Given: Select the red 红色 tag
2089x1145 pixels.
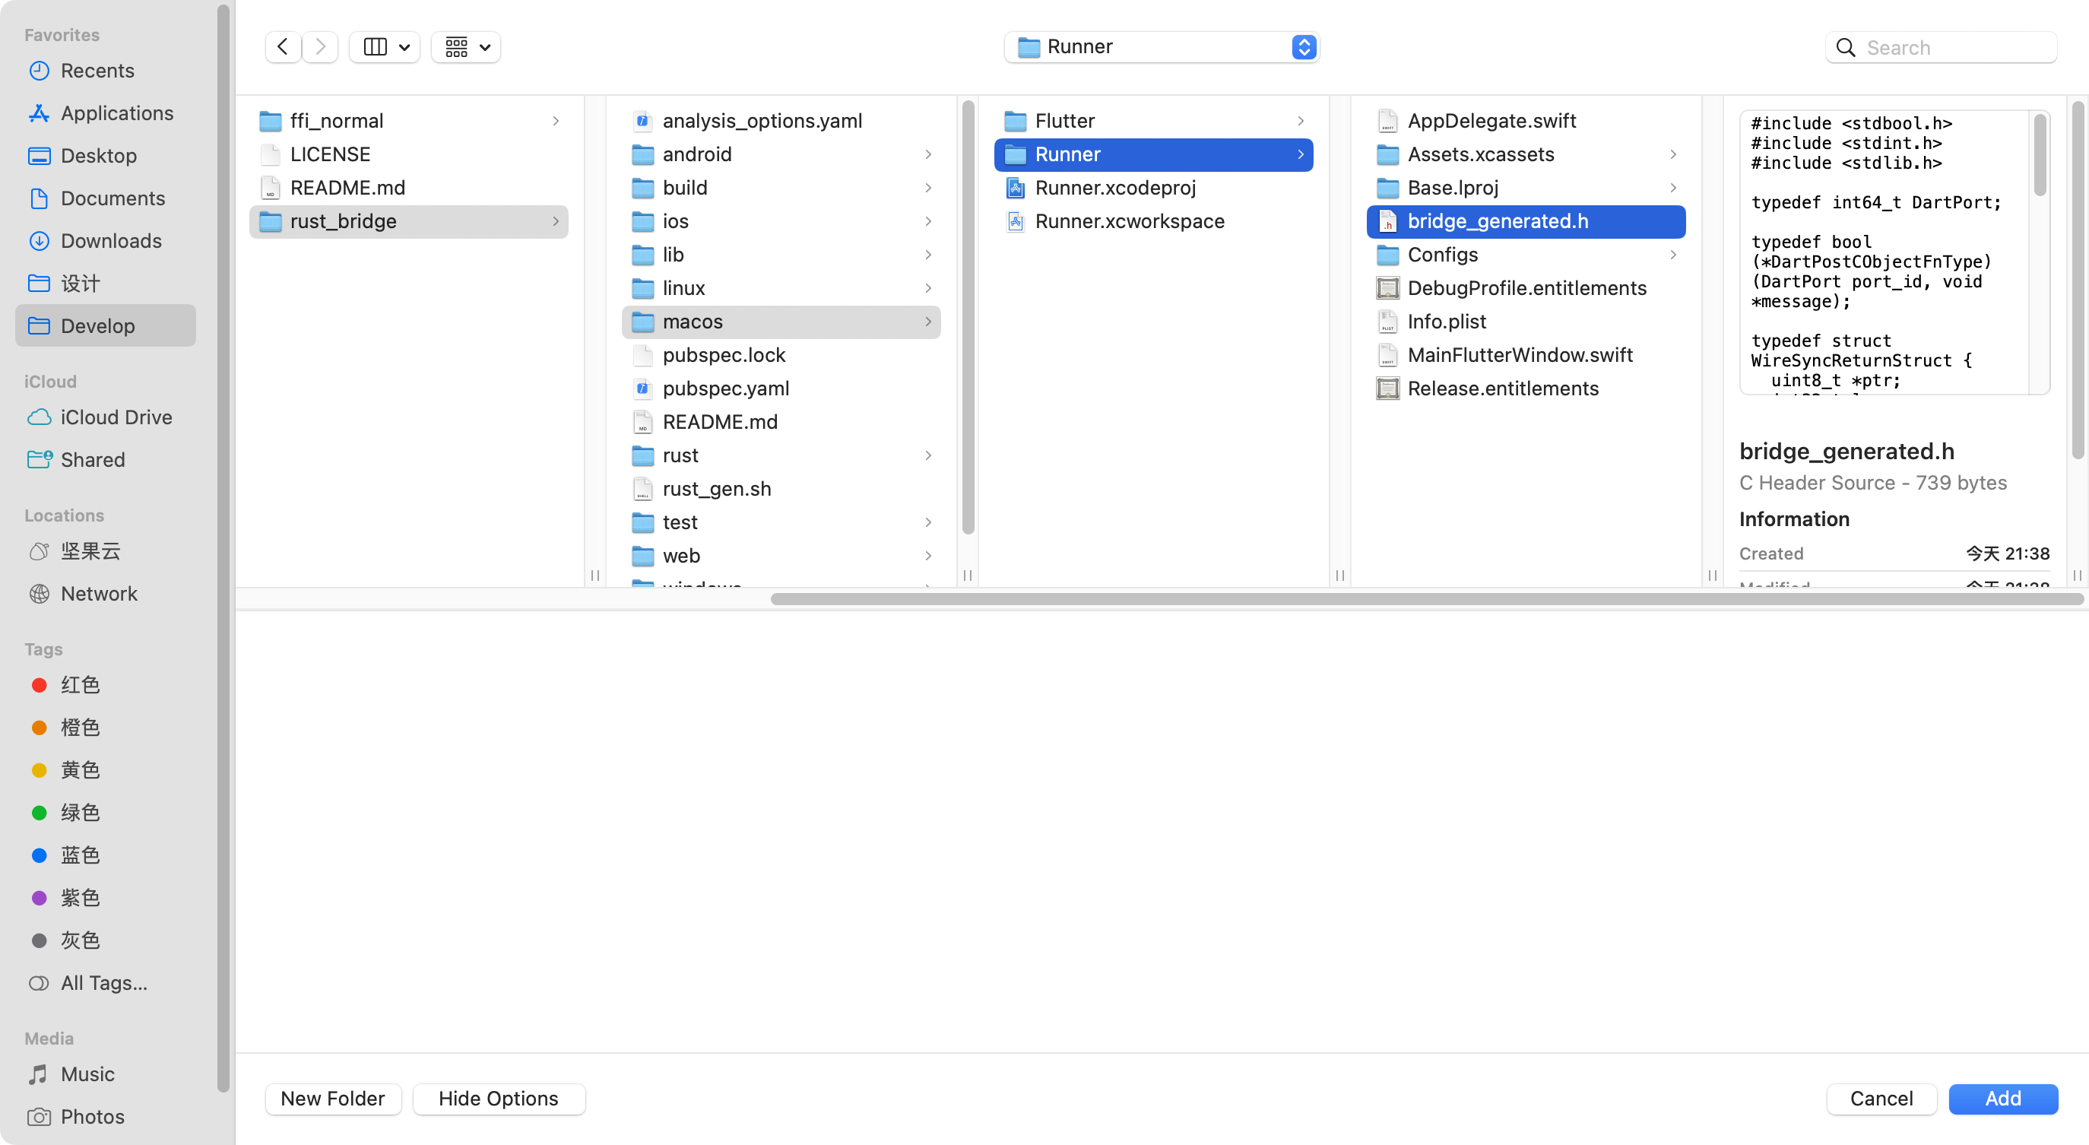Looking at the screenshot, I should point(80,685).
